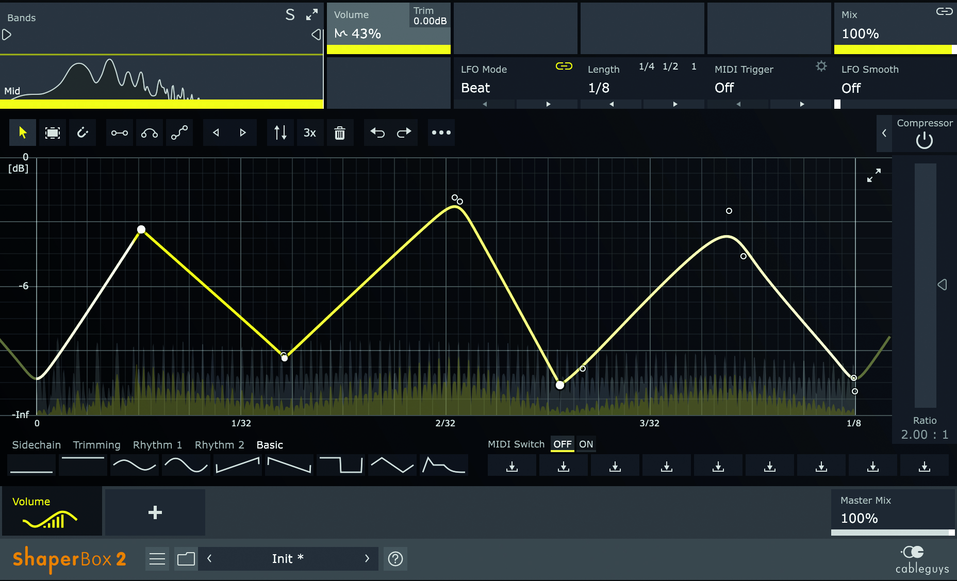The height and width of the screenshot is (581, 957).
Task: Shift the waveform left
Action: click(216, 133)
